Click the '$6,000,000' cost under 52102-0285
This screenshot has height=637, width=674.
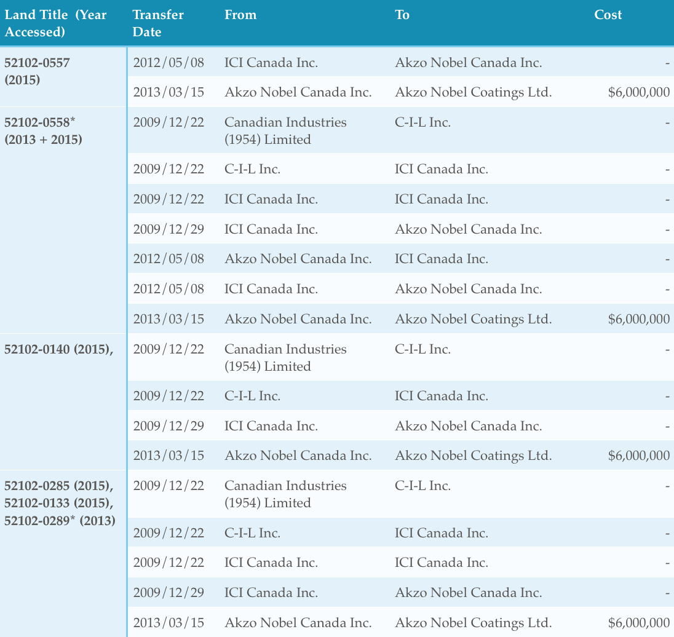pyautogui.click(x=639, y=623)
